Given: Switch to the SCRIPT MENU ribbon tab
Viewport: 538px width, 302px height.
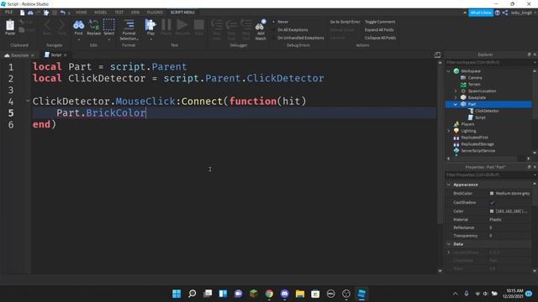Looking at the screenshot, I should pyautogui.click(x=182, y=13).
